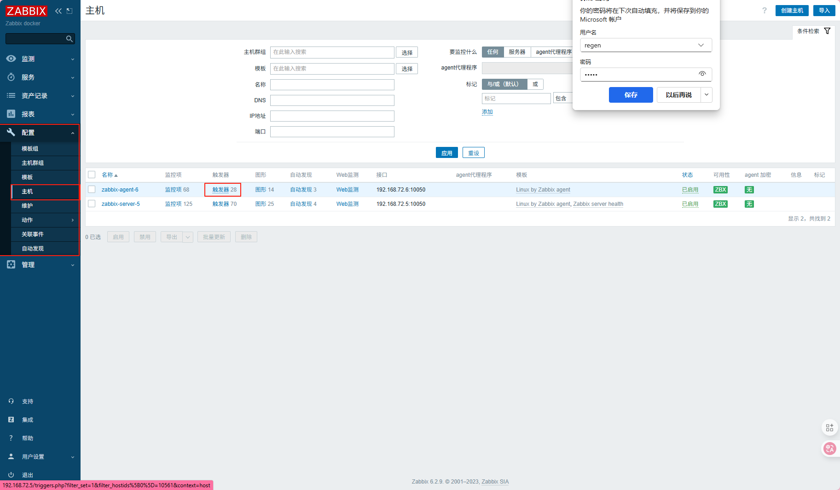Click the 名称 filter input field

point(332,85)
